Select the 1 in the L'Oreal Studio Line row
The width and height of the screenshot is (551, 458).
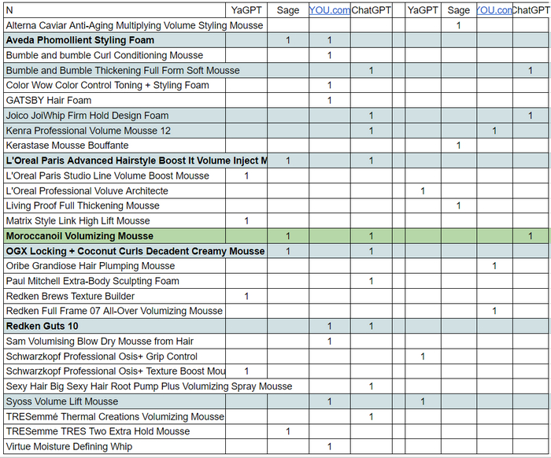(246, 175)
